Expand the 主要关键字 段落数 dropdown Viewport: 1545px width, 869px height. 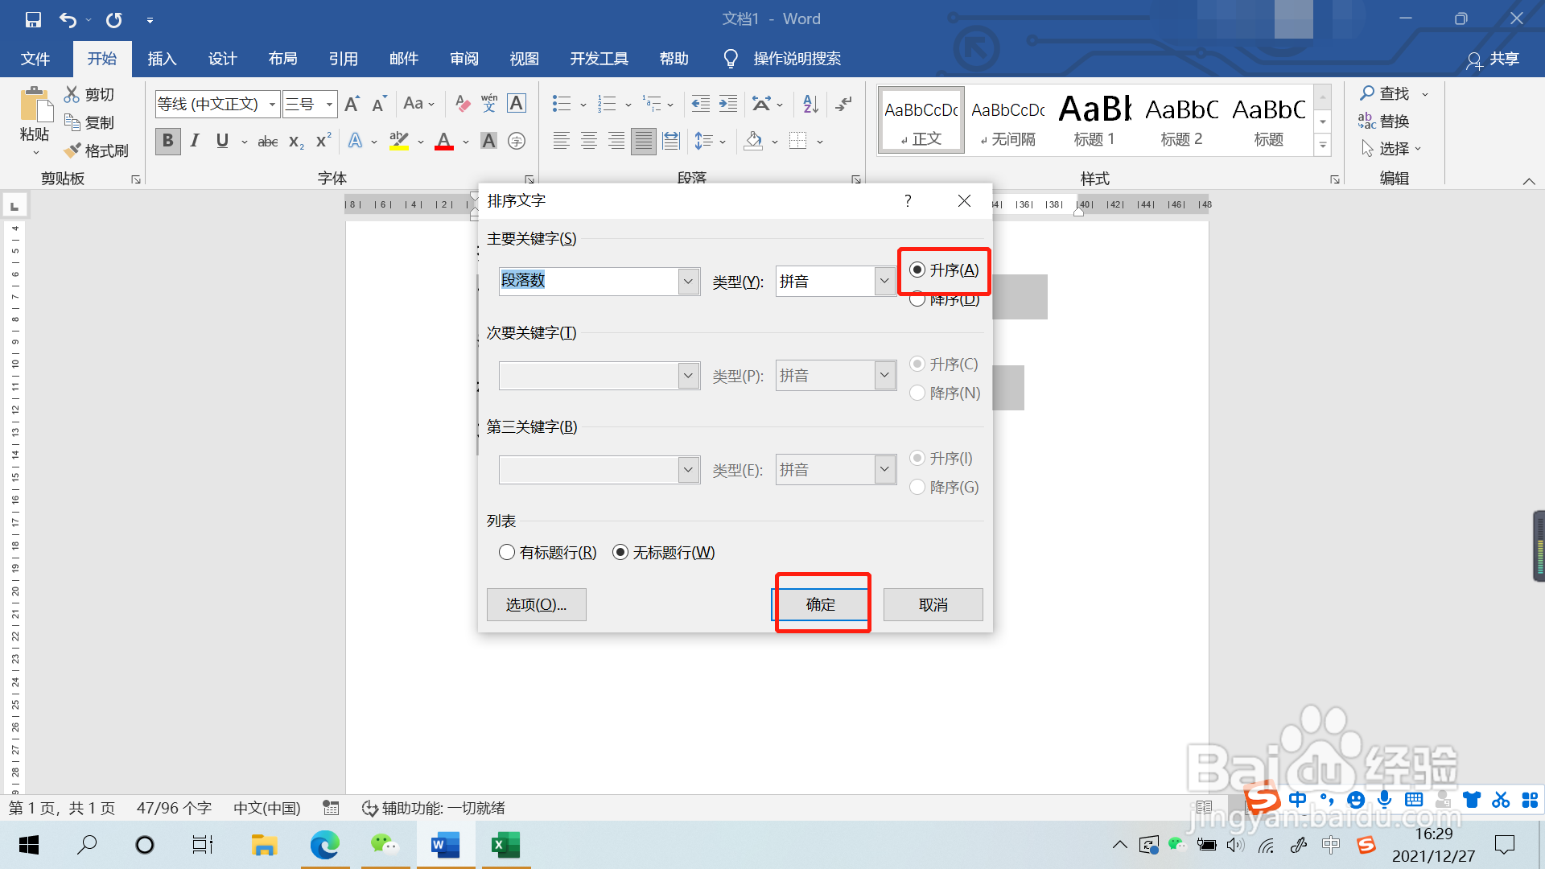688,282
